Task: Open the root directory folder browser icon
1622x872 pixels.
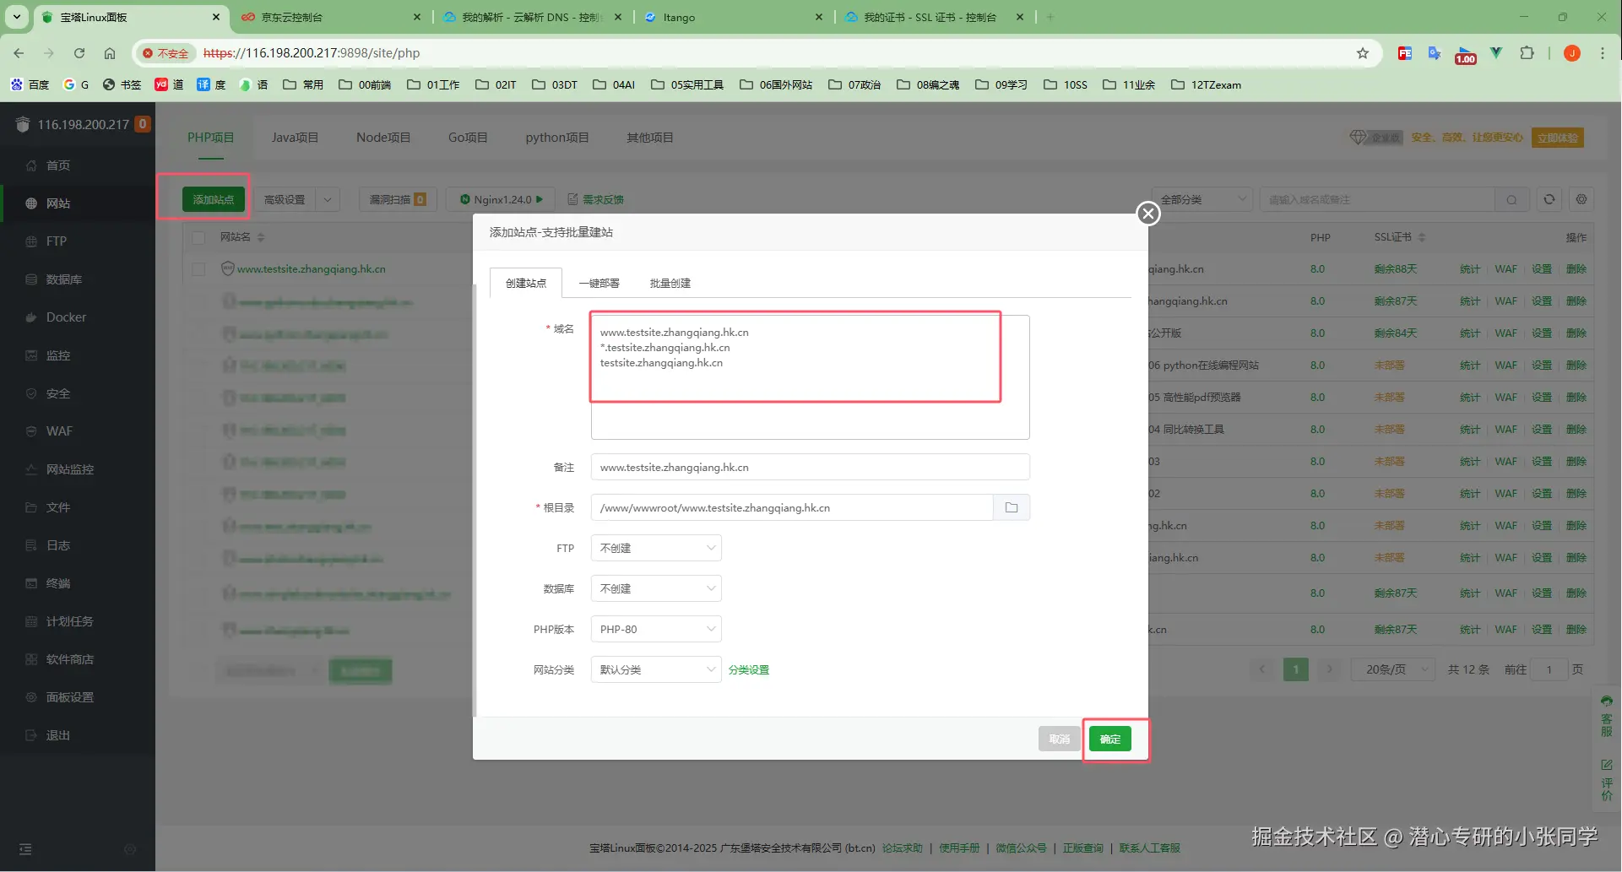Action: 1012,507
